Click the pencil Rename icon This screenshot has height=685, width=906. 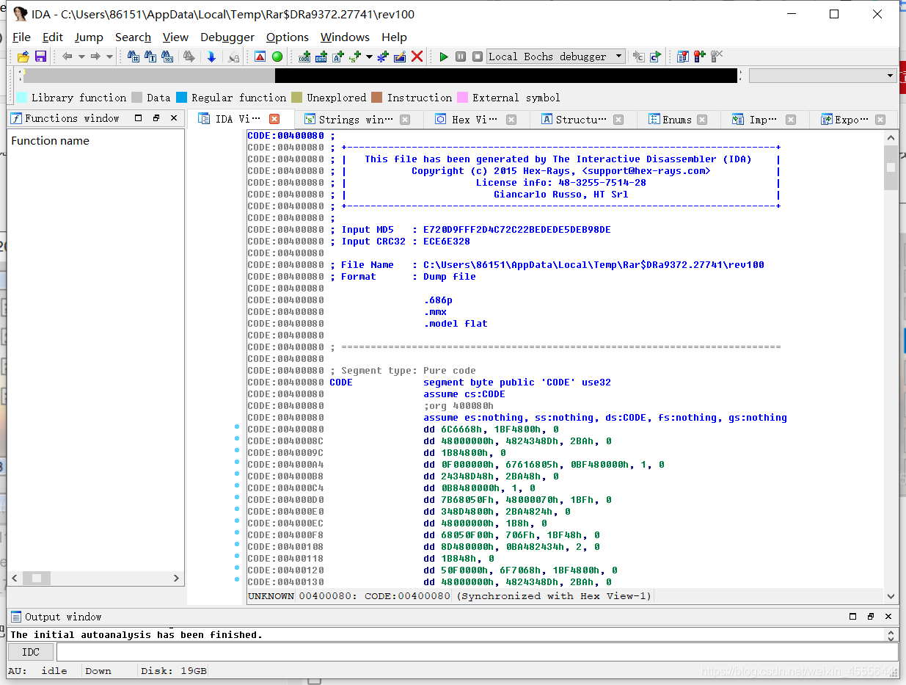click(400, 57)
